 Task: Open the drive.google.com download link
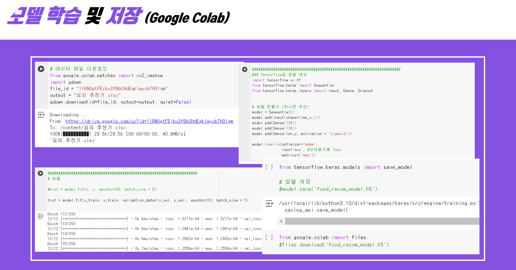[x=149, y=121]
